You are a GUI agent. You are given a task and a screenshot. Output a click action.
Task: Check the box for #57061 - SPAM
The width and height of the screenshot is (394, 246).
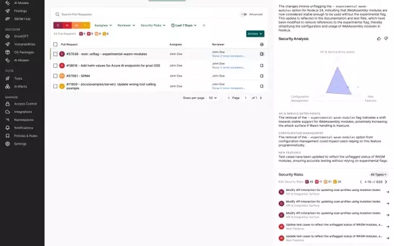point(55,76)
